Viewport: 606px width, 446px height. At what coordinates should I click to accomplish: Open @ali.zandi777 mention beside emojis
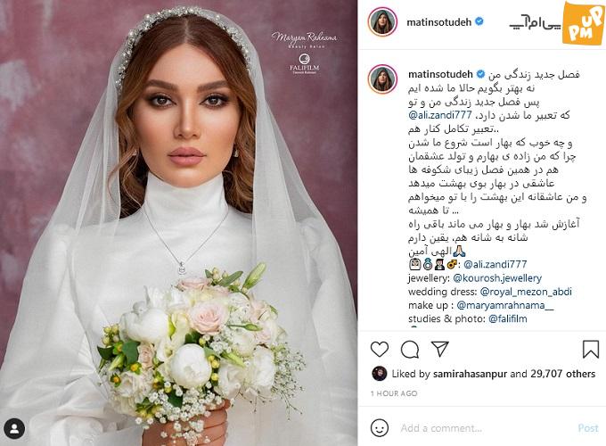point(495,264)
